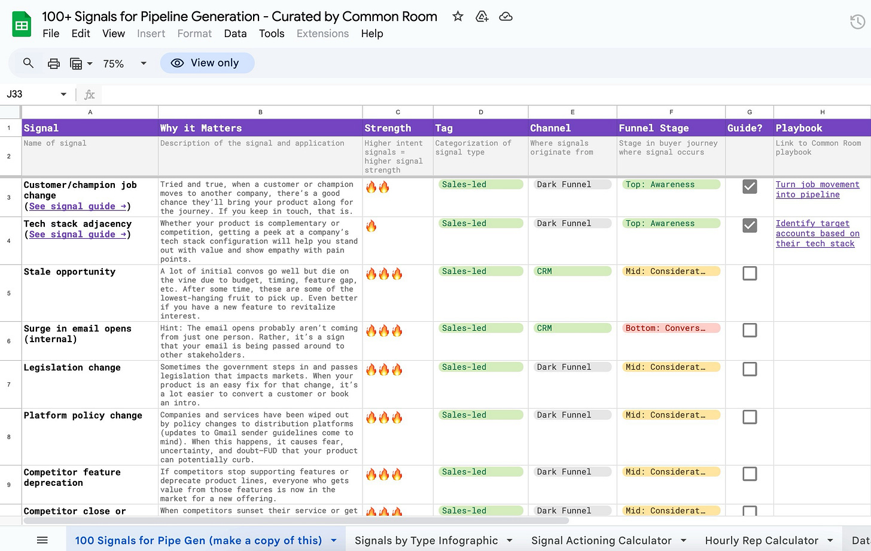Open Identify target accounts based on their tech stack link
This screenshot has height=551, width=871.
pyautogui.click(x=817, y=233)
